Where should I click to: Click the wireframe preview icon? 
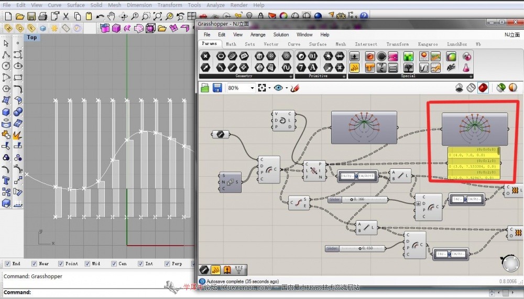pyautogui.click(x=471, y=88)
